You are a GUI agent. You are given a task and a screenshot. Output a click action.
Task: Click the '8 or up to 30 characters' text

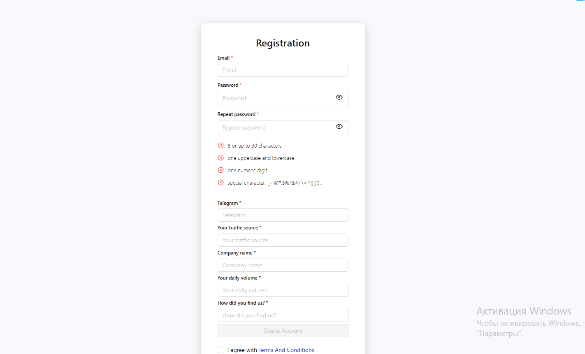coord(254,146)
